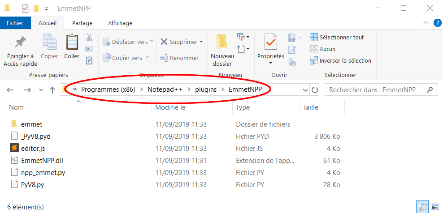
Task: Click the size '3 806 Ko' cell
Action: pyautogui.click(x=327, y=136)
